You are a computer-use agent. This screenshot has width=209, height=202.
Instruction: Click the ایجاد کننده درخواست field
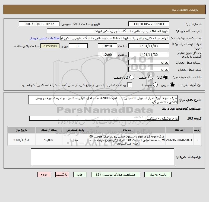115,38
